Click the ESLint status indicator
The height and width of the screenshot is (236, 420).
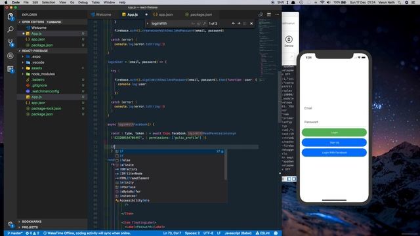[262, 233]
